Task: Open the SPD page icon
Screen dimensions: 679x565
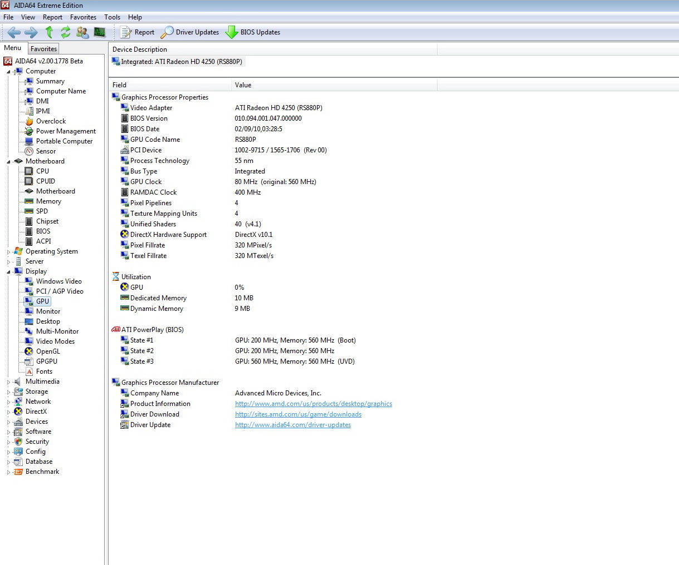Action: (x=29, y=211)
